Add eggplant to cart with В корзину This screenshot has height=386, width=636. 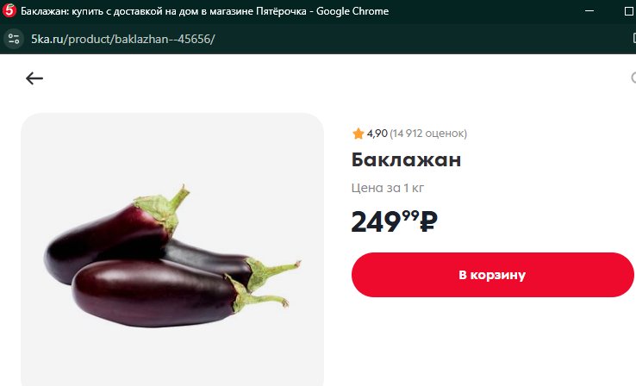(x=492, y=275)
